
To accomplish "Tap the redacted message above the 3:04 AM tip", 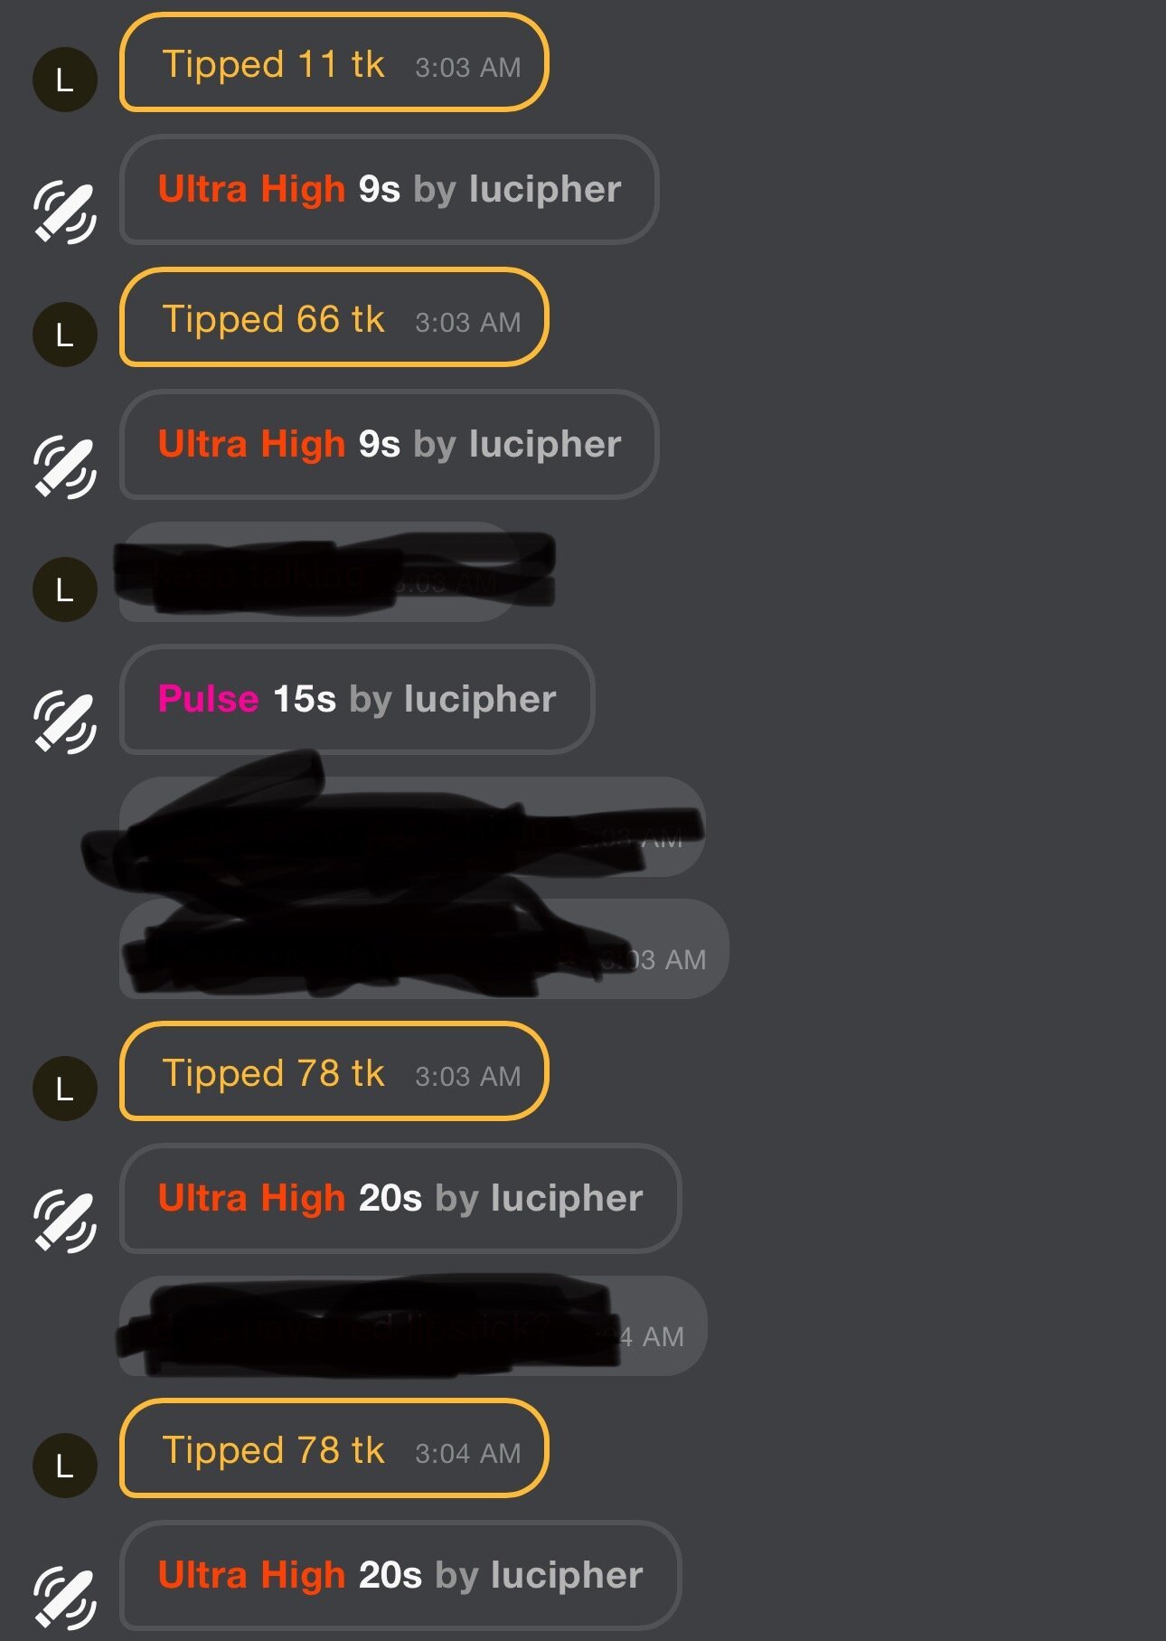I will pos(413,1325).
